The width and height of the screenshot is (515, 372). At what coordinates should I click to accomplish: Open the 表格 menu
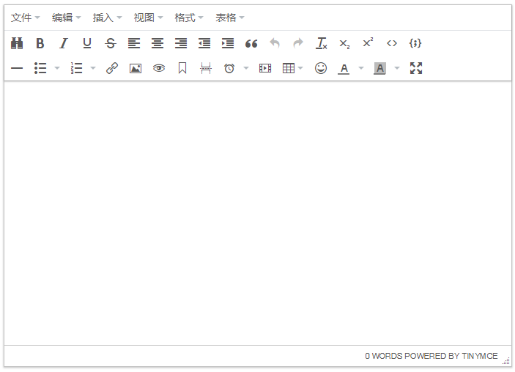(x=230, y=18)
